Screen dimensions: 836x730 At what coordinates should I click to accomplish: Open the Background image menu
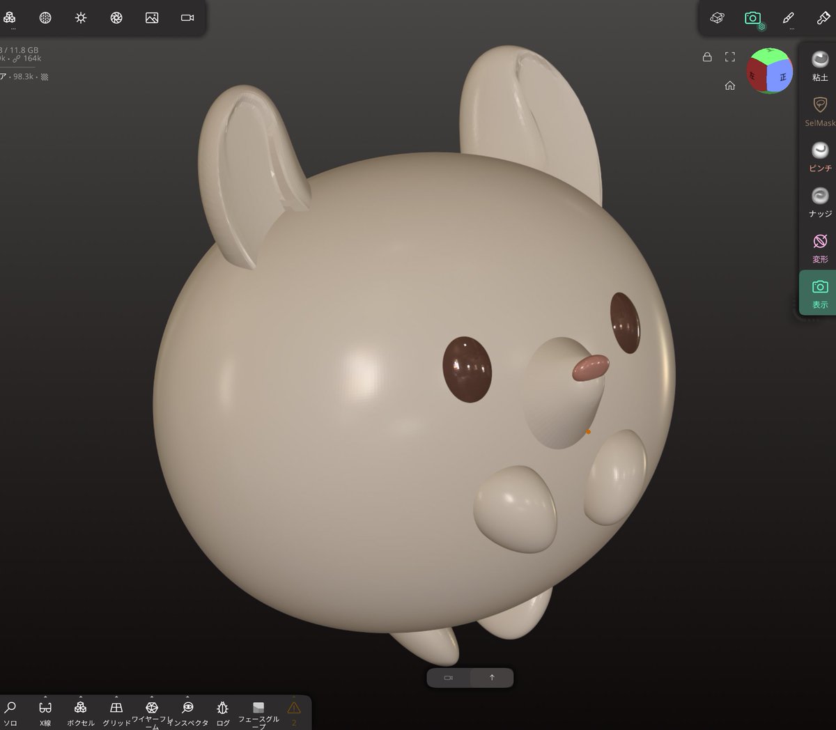[x=152, y=17]
